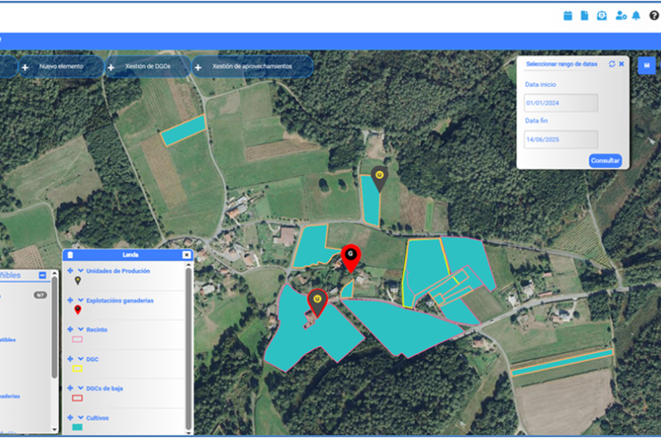This screenshot has width=661, height=438.
Task: Click the grey pin legend symbol
Action: pos(78,280)
